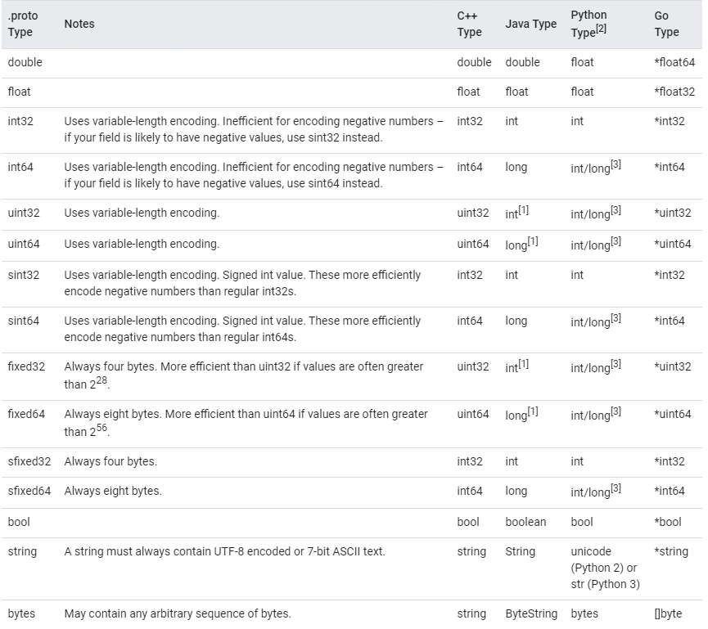Click footnote 3 in the fixed32 row

pyautogui.click(x=616, y=365)
